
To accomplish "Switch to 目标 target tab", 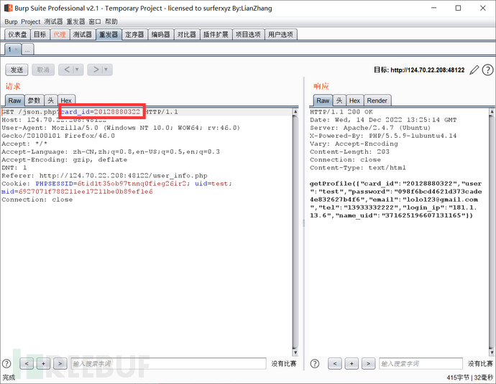I will click(x=40, y=34).
